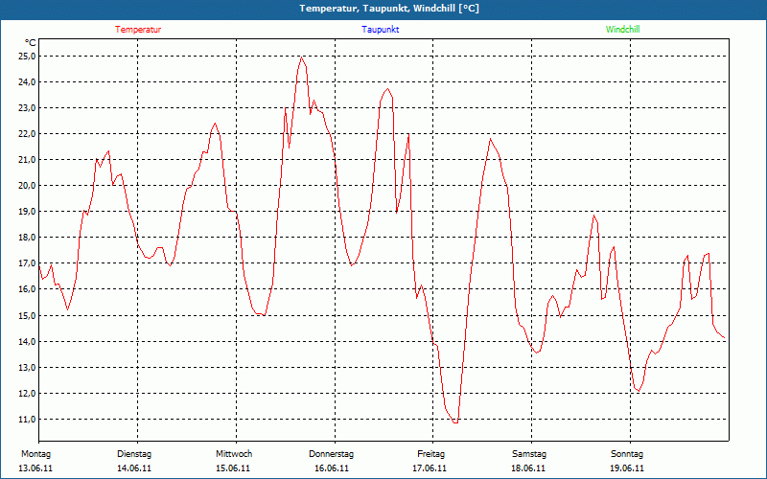Viewport: 767px width, 479px height.
Task: Click the Montag day label
Action: tap(35, 454)
